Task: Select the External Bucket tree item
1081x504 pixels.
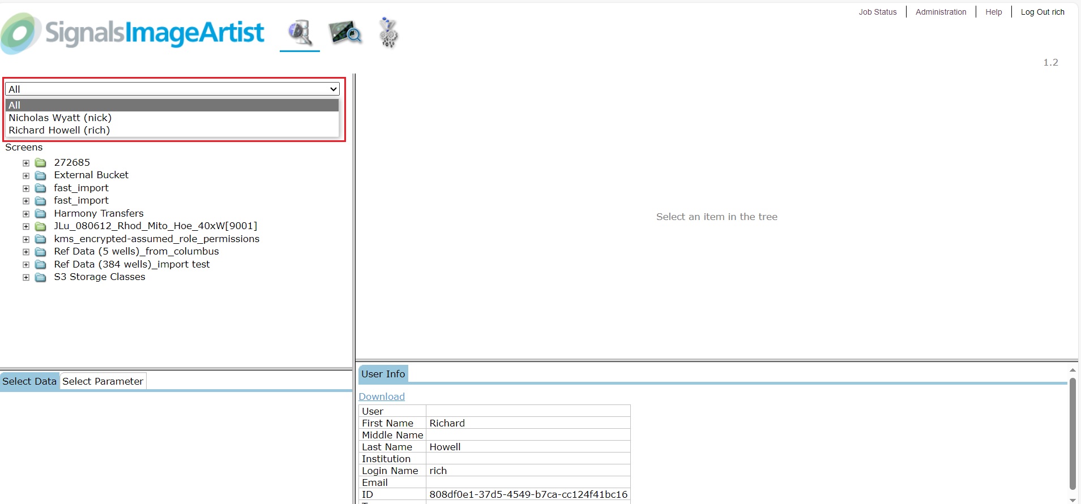Action: [91, 175]
